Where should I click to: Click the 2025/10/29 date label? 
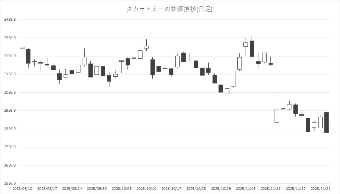221,188
